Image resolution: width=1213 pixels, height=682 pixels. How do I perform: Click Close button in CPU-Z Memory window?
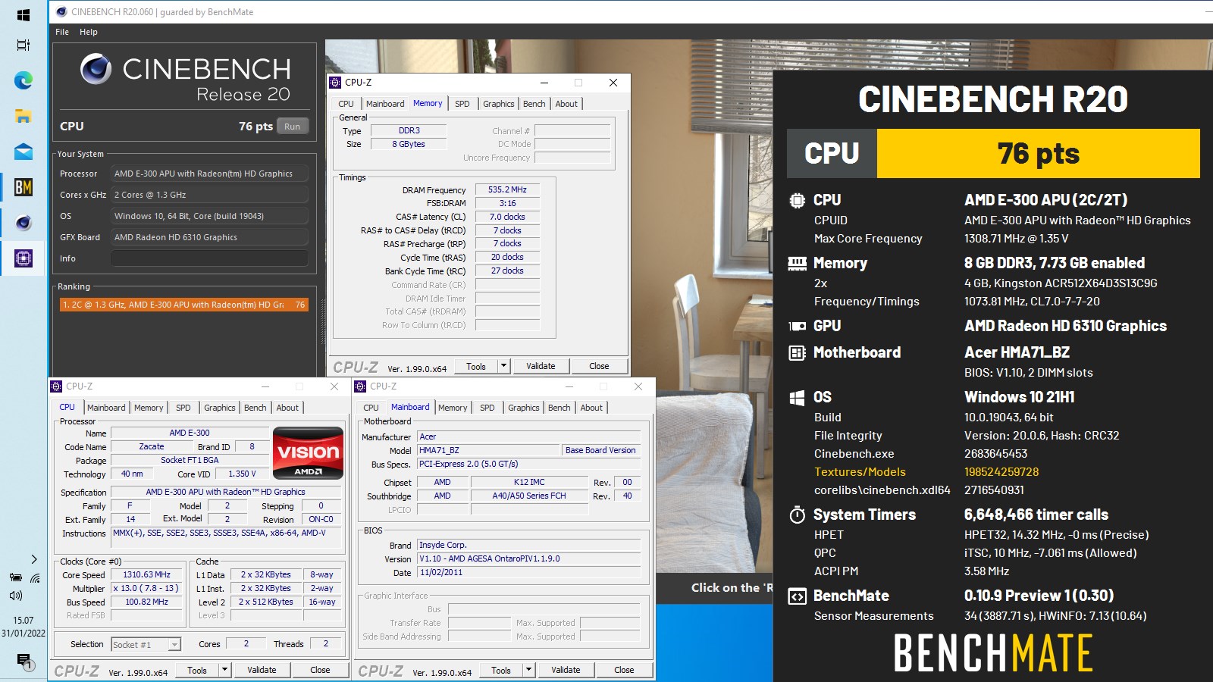pyautogui.click(x=599, y=366)
